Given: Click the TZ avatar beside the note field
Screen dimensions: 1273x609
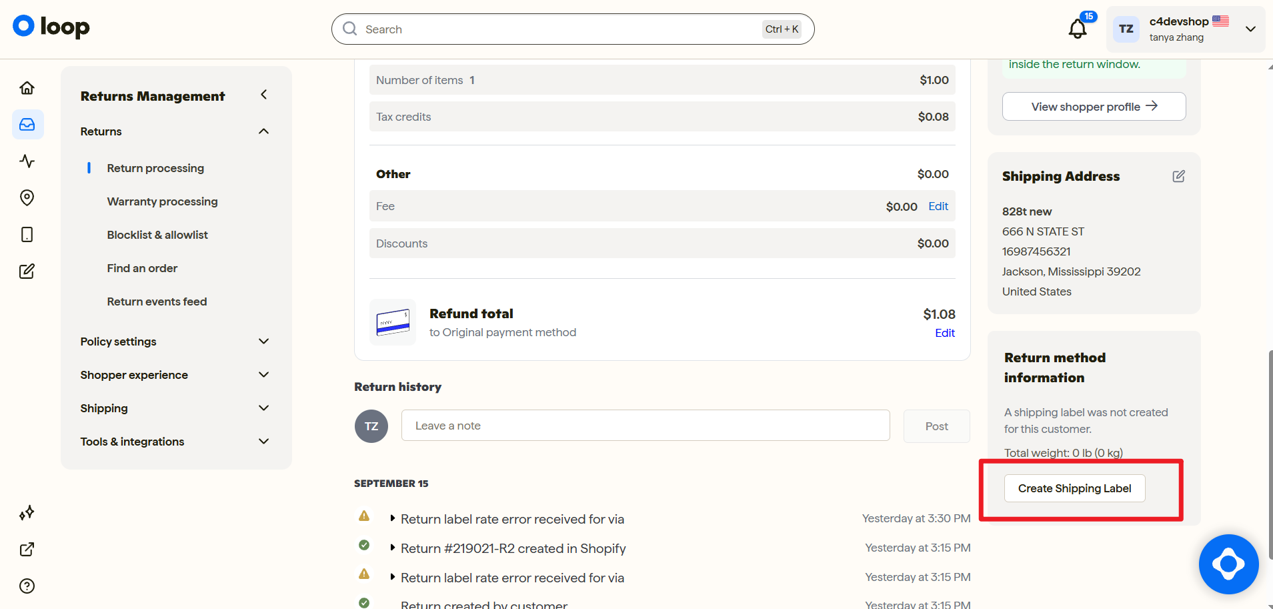Looking at the screenshot, I should coord(371,426).
